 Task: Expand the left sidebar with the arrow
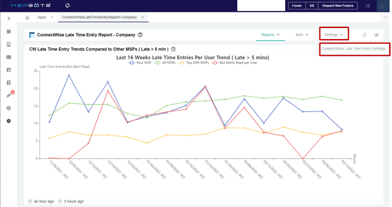pyautogui.click(x=9, y=18)
